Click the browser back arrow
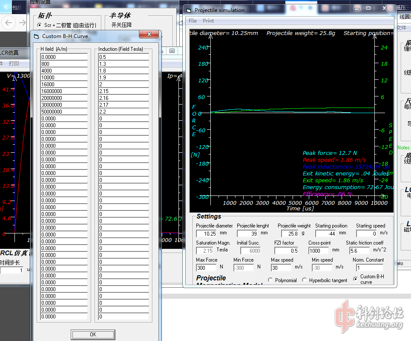Screen dimensions: 411x341 [x=9, y=23]
